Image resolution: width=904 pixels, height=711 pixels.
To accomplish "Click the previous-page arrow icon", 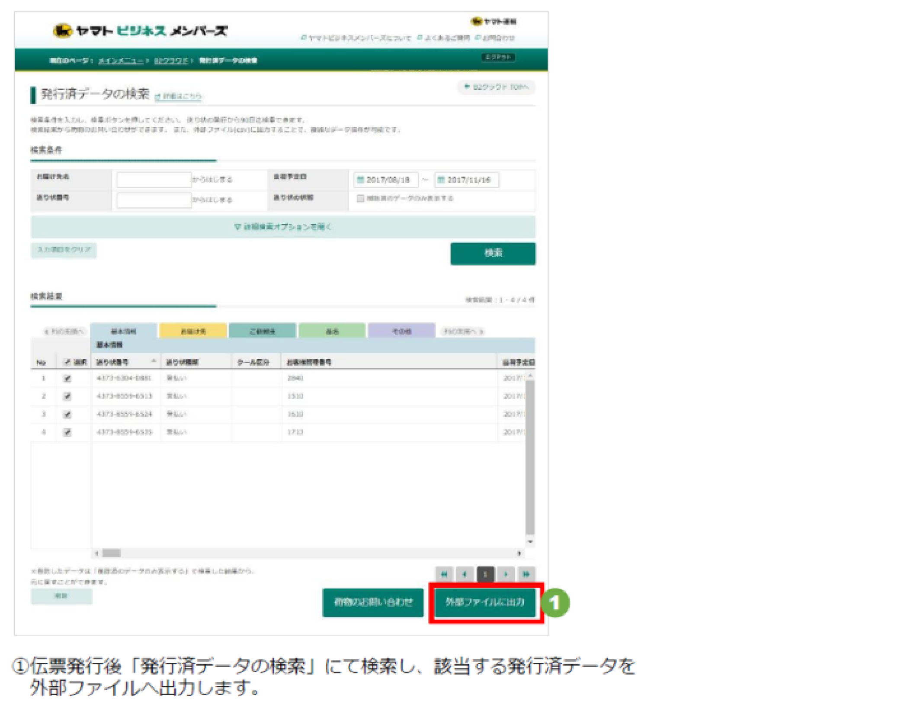I will pos(465,575).
